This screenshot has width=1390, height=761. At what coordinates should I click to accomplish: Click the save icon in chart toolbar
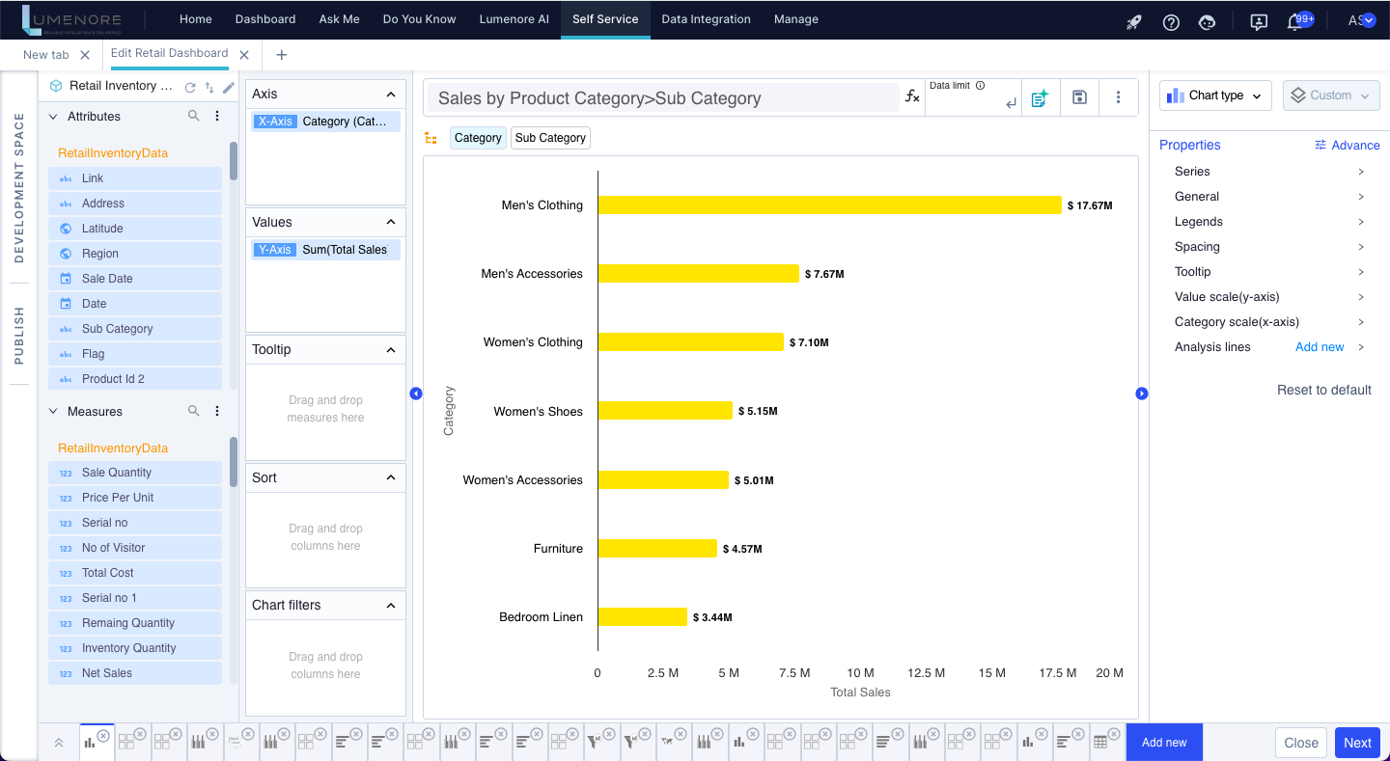(x=1079, y=97)
